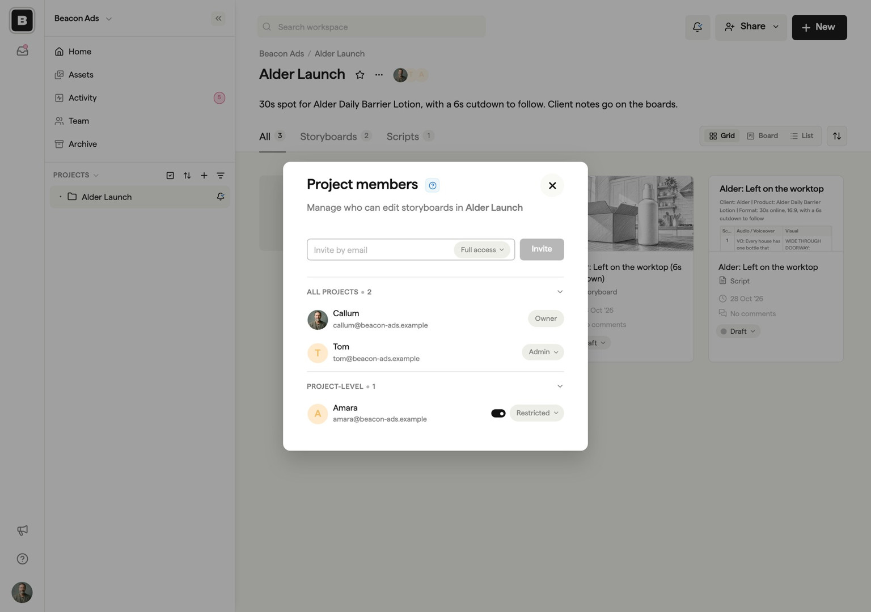Collapse the sidebar with double-chevron icon
Image resolution: width=871 pixels, height=612 pixels.
click(x=218, y=18)
